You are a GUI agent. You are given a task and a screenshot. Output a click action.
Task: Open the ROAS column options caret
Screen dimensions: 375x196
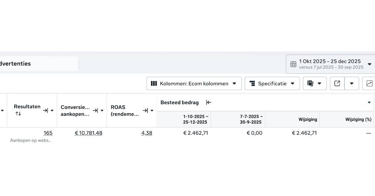[x=152, y=110]
